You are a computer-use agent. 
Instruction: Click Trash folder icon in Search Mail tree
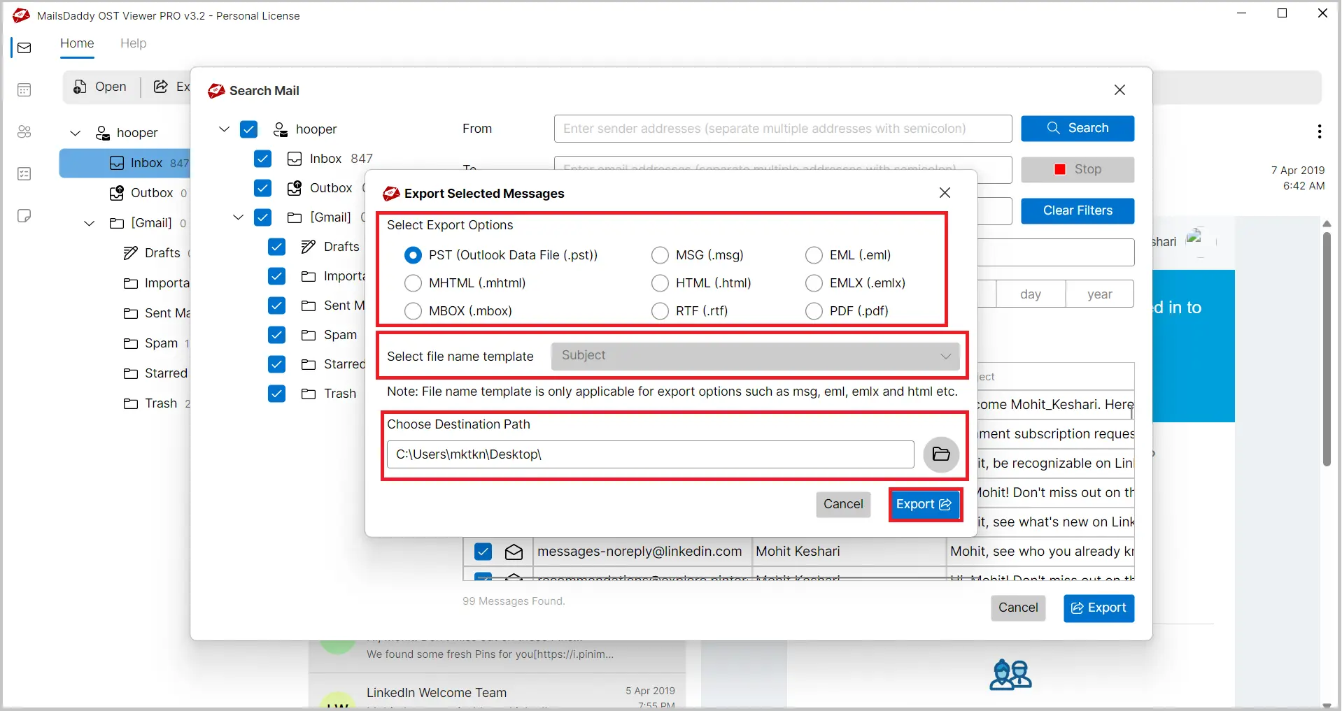tap(309, 394)
